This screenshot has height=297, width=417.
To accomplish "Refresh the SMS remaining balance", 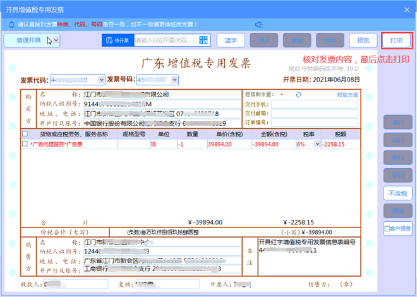I will [298, 95].
